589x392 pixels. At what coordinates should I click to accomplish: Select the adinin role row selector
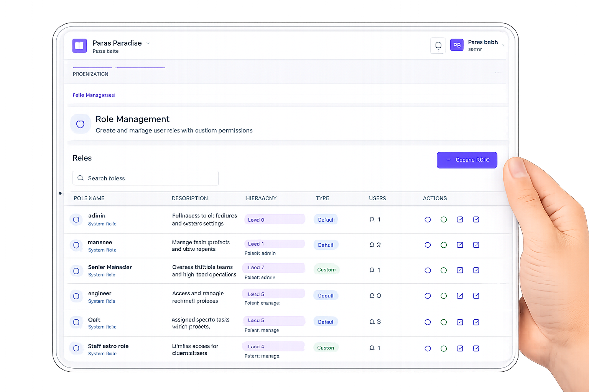[76, 220]
